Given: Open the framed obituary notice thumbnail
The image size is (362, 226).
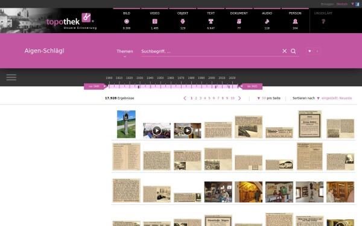Looking at the screenshot, I should 310,124.
